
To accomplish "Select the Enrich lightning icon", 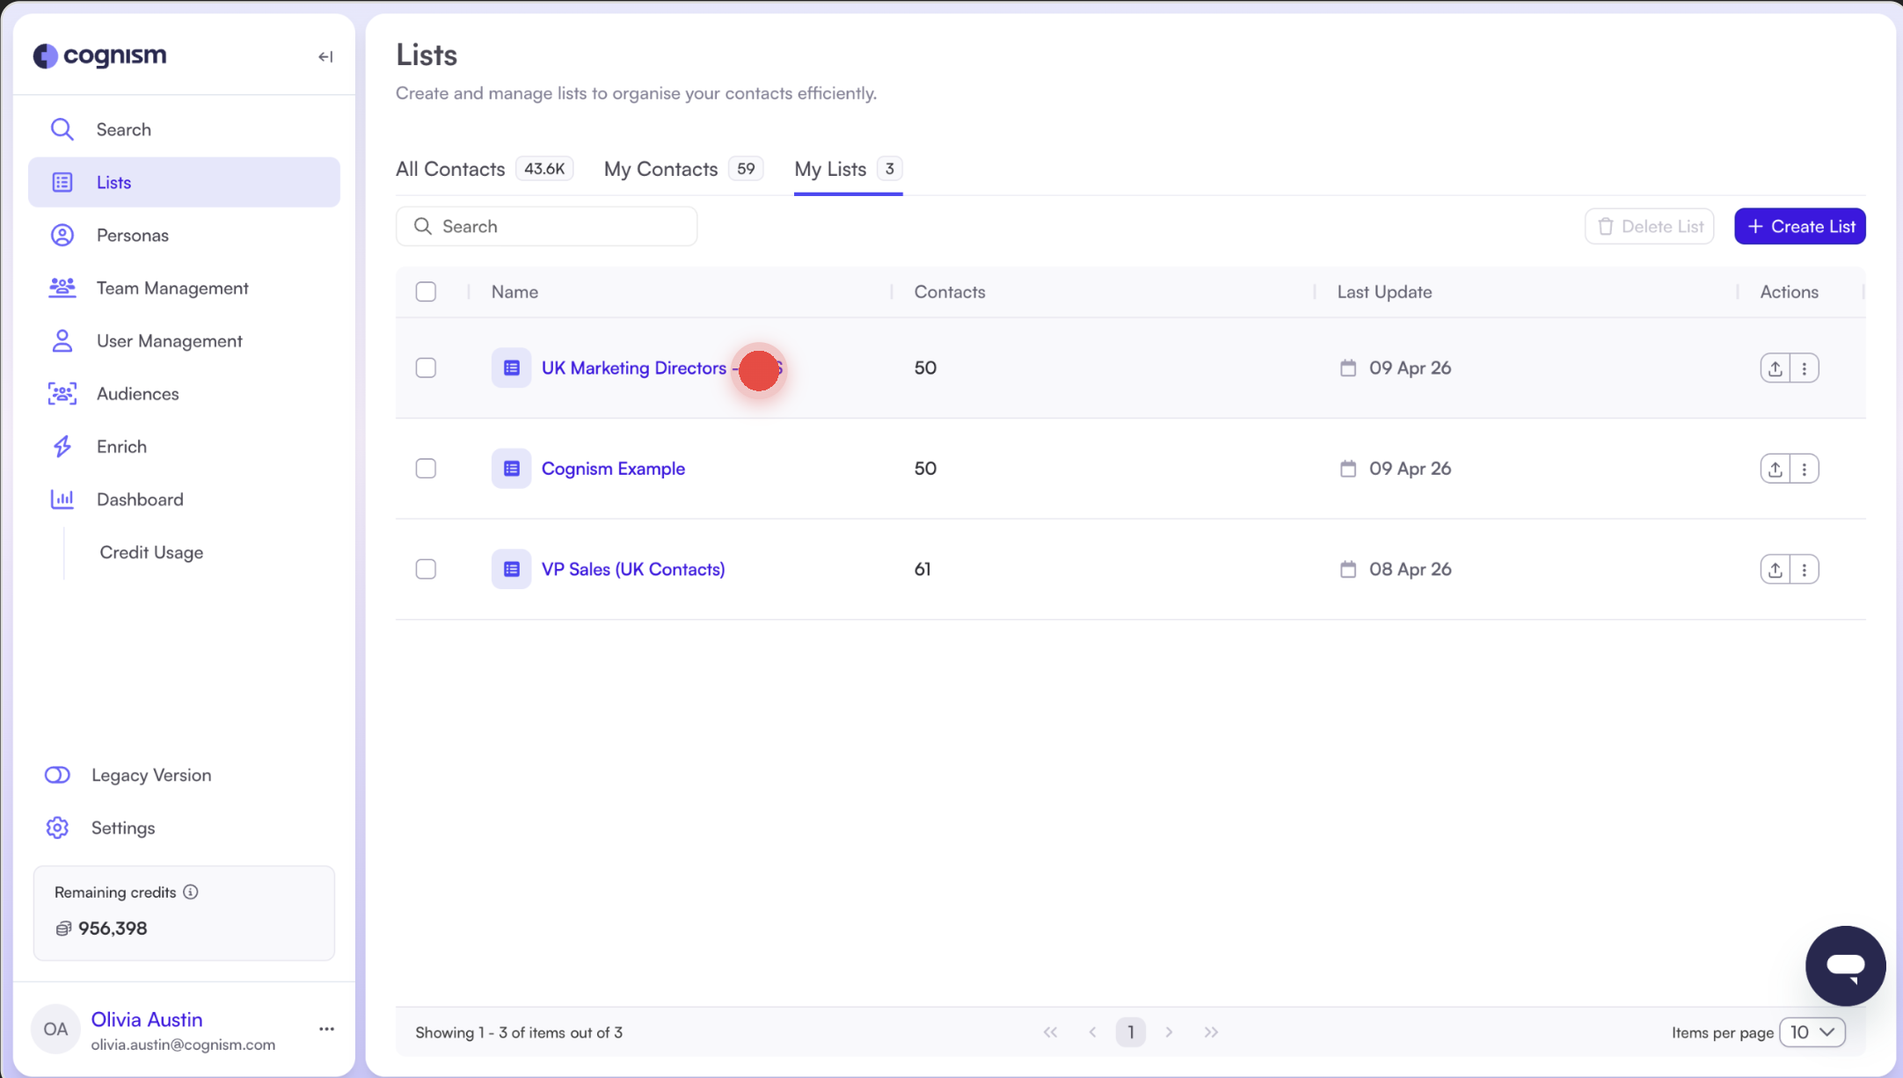I will click(x=62, y=446).
